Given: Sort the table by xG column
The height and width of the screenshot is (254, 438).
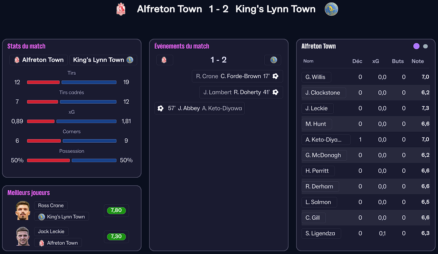Looking at the screenshot, I should (x=376, y=61).
